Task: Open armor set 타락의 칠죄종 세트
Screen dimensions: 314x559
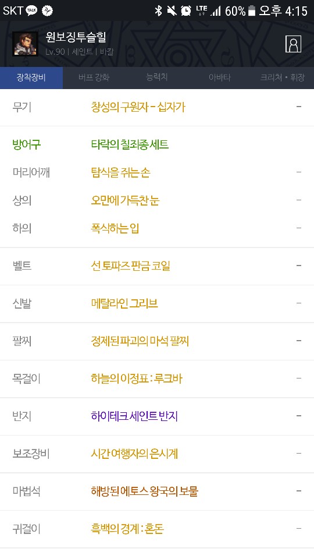Action: [130, 144]
